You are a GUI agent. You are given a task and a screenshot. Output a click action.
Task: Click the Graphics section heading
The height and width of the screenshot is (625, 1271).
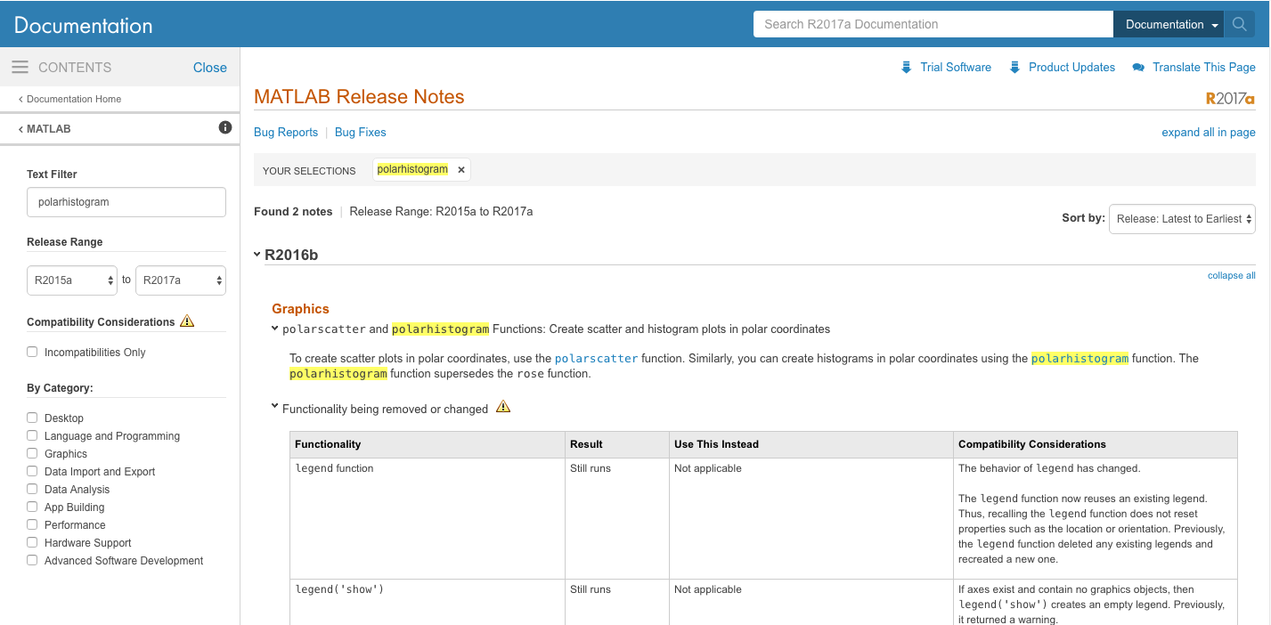click(300, 309)
